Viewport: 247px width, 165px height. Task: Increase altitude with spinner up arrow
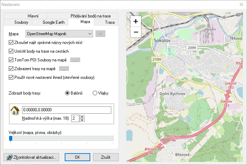[x=82, y=117]
